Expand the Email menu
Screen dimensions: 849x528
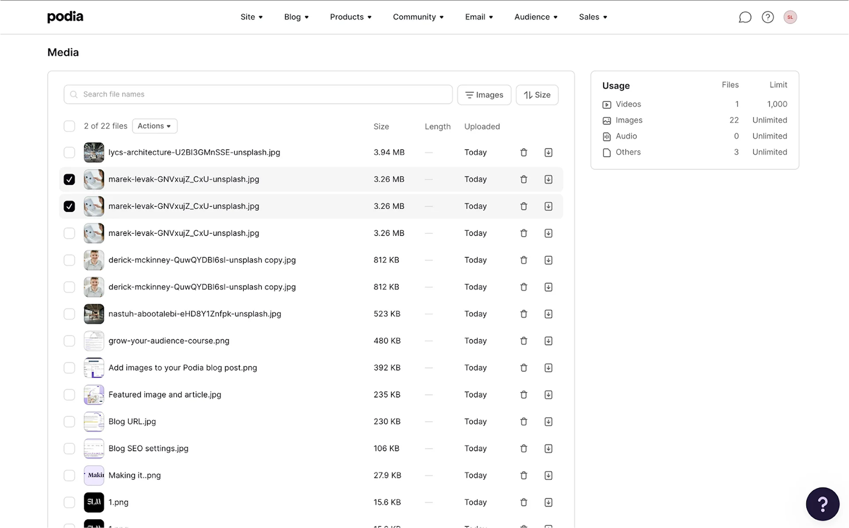[479, 17]
